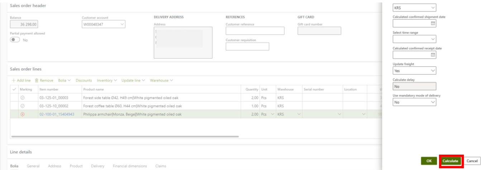The height and width of the screenshot is (170, 481).
Task: Open calendar for Calculated confirmed receipt date
Action: [x=433, y=55]
